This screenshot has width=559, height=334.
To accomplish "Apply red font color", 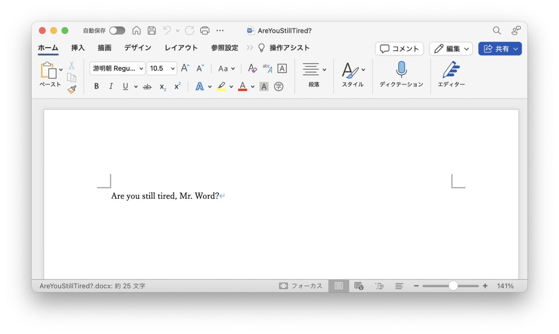I will click(242, 86).
